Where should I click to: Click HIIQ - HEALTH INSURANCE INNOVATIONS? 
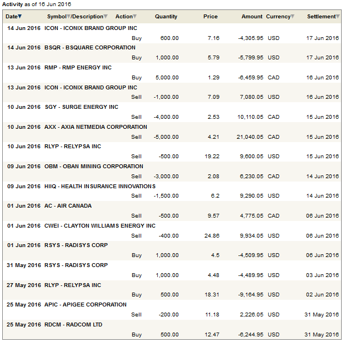[x=100, y=187]
